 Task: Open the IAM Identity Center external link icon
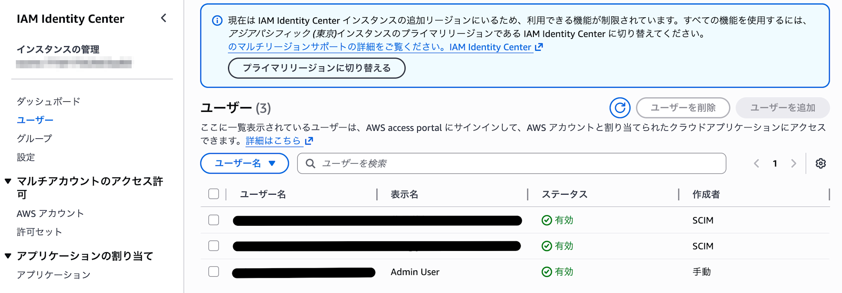(x=539, y=47)
